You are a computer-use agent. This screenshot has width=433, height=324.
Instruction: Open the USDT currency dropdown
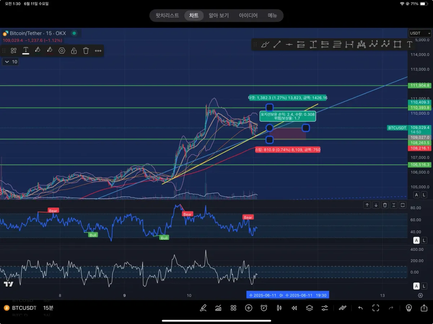(420, 33)
